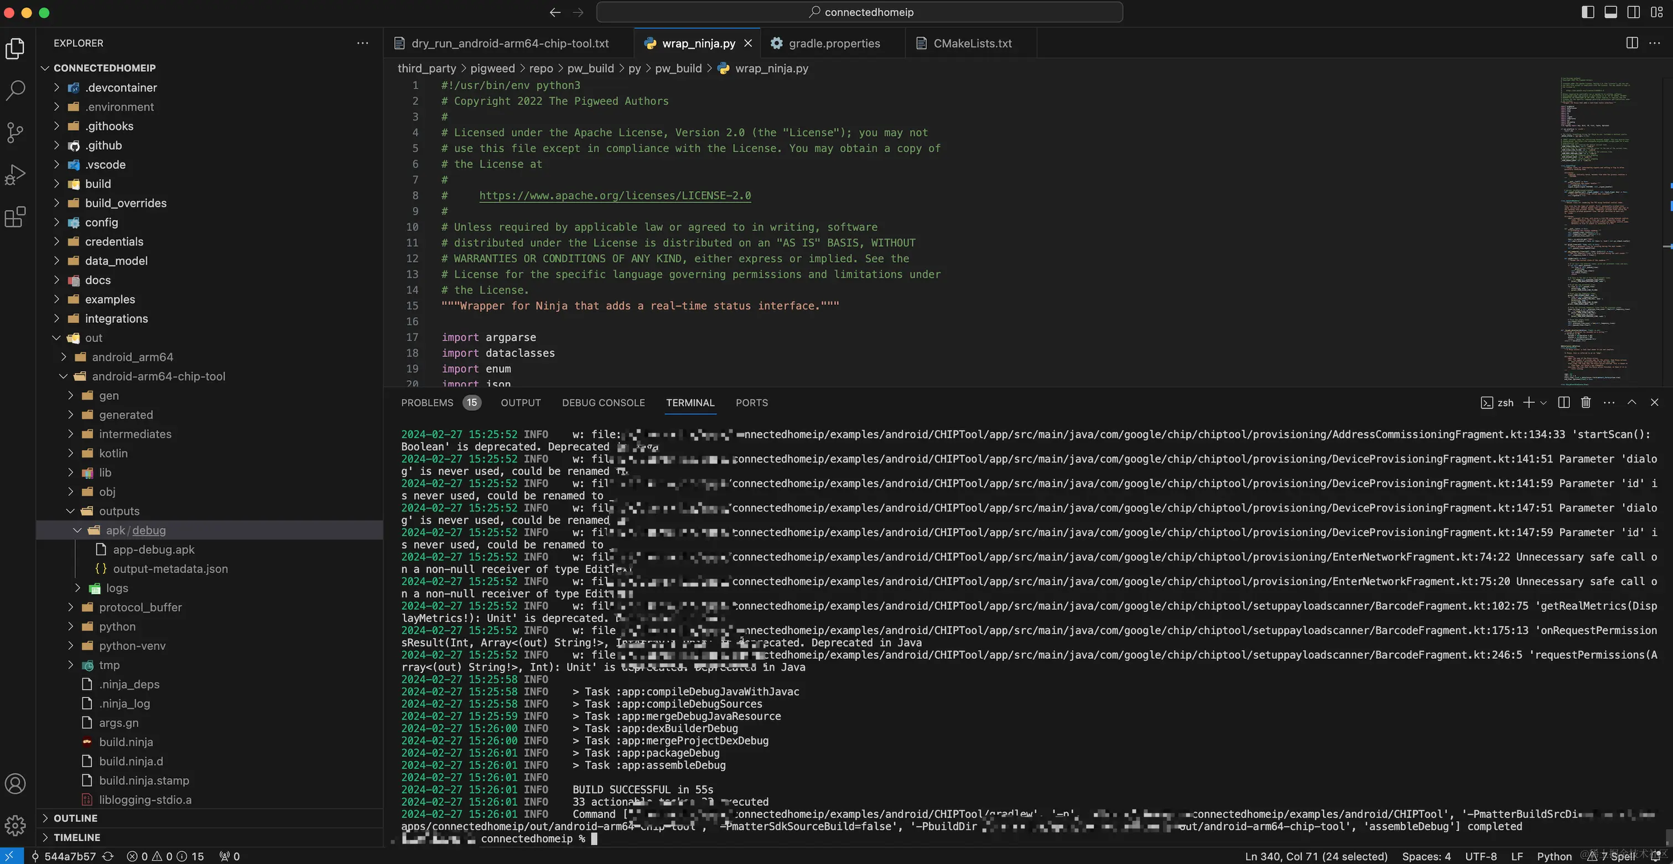Screen dimensions: 1673x864
Task: Click the Python language mode in status bar
Action: 1553,856
